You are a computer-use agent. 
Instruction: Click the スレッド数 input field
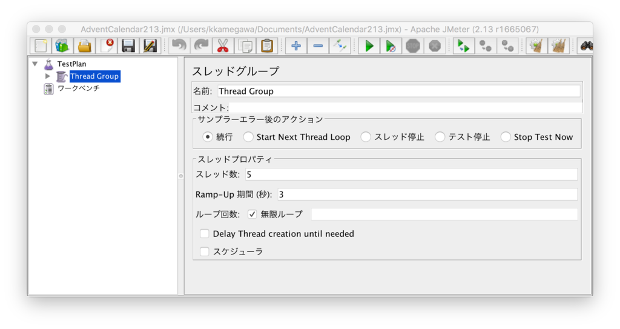[411, 174]
